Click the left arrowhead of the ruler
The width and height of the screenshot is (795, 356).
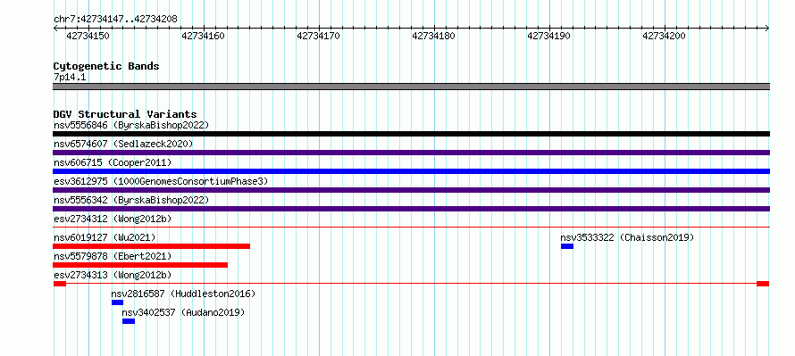pos(55,29)
